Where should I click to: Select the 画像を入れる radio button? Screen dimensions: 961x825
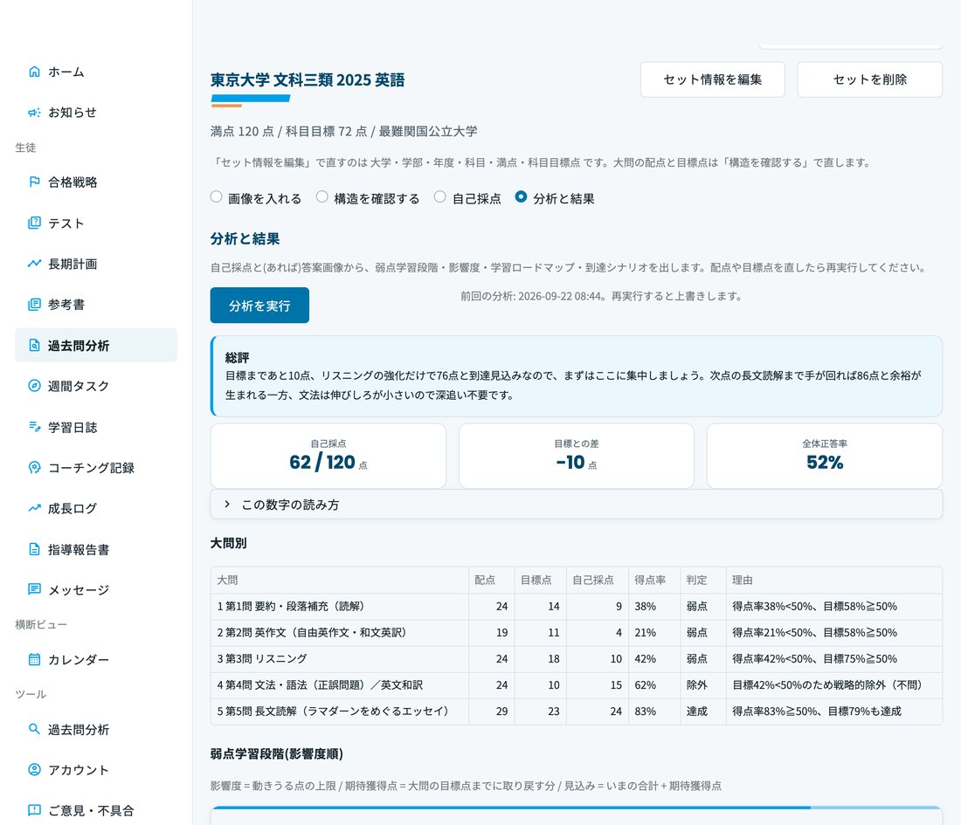pos(217,196)
